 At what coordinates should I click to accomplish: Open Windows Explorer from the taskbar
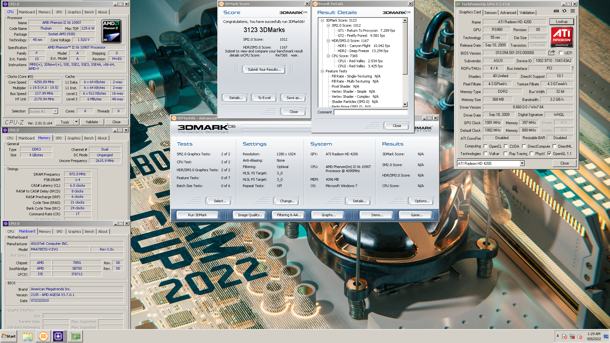pos(28,336)
